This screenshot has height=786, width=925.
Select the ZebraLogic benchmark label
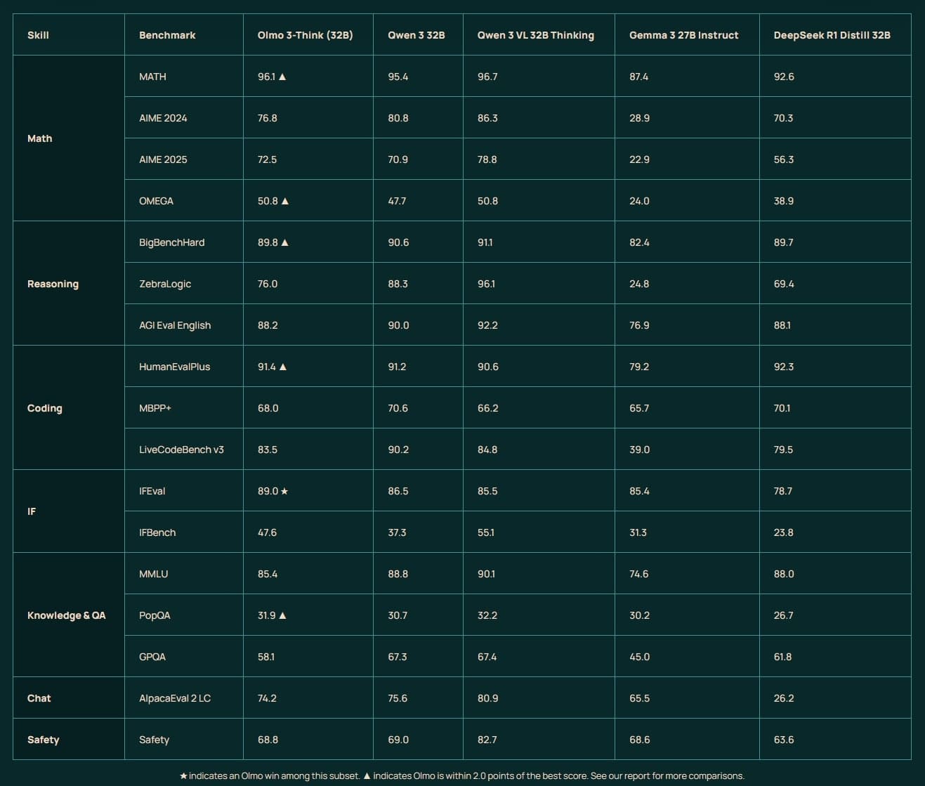click(x=165, y=284)
